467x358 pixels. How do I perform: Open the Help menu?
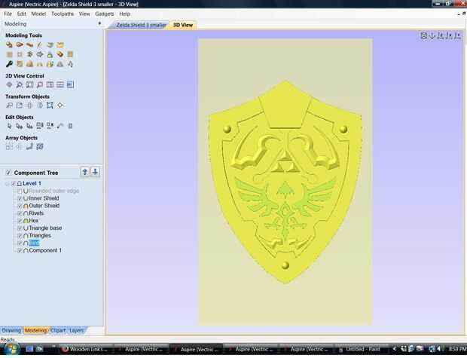click(125, 14)
